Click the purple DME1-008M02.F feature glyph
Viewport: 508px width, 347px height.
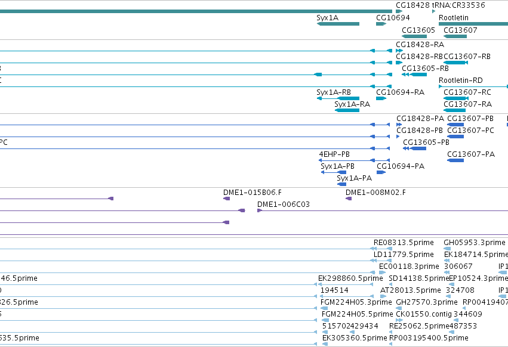click(x=349, y=199)
